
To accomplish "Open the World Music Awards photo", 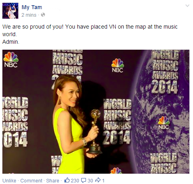I will tap(96, 112).
